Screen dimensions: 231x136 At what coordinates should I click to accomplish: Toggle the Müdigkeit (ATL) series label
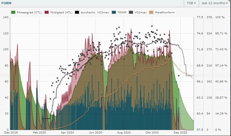[x=62, y=12]
